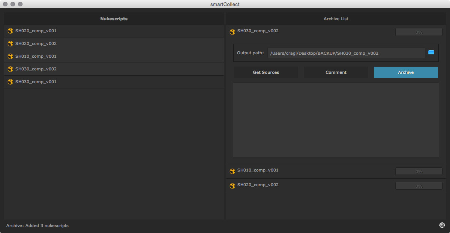Expand SH020_comp_v002 archive entry
The height and width of the screenshot is (233, 450).
click(258, 185)
